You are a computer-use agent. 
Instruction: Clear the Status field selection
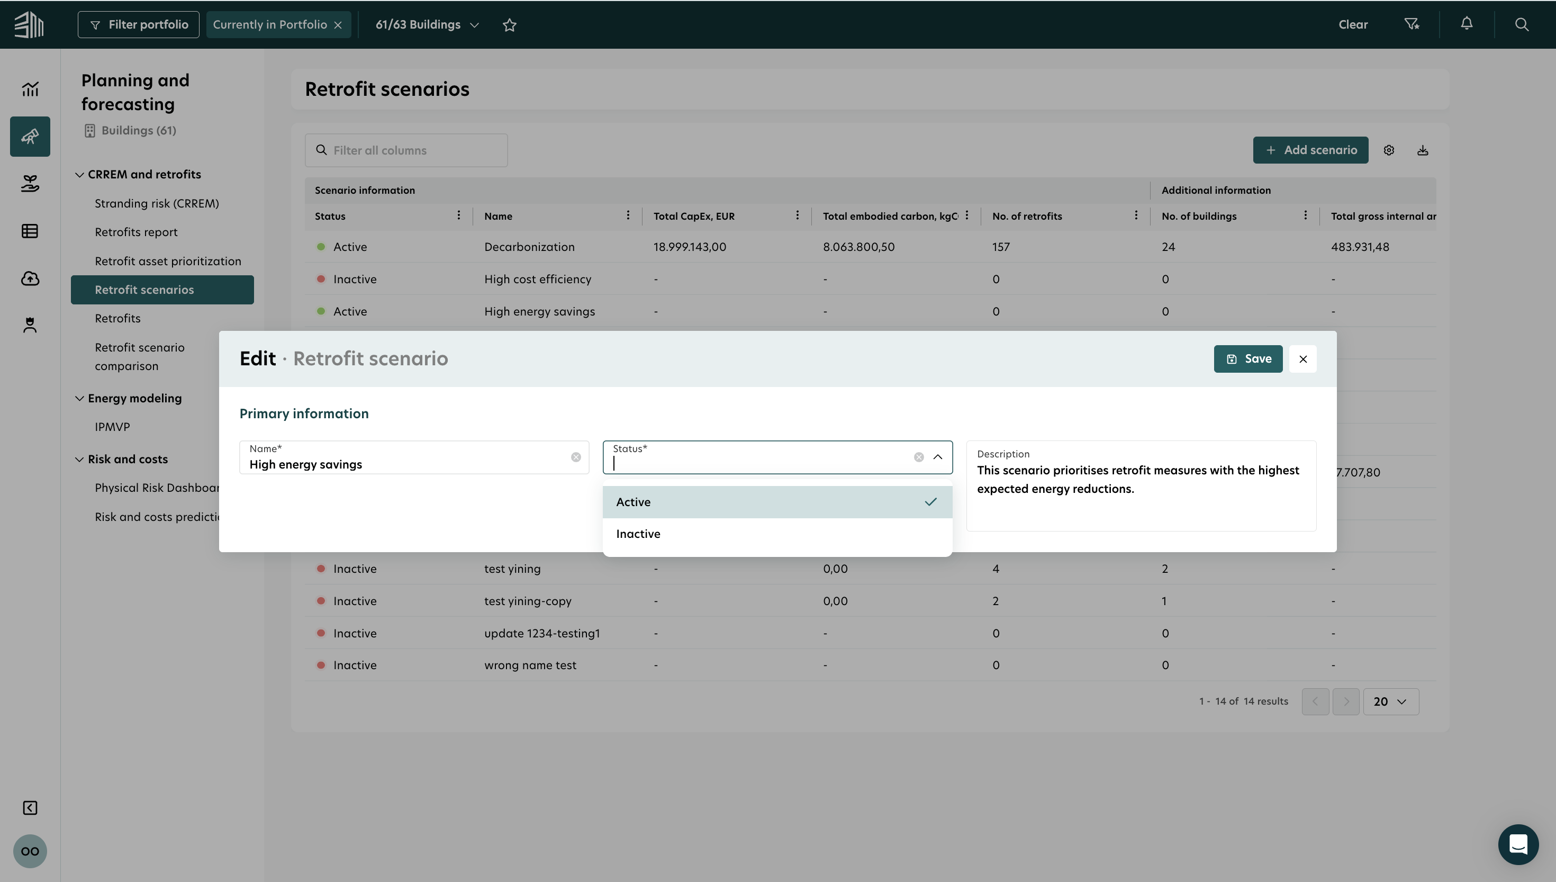[918, 457]
